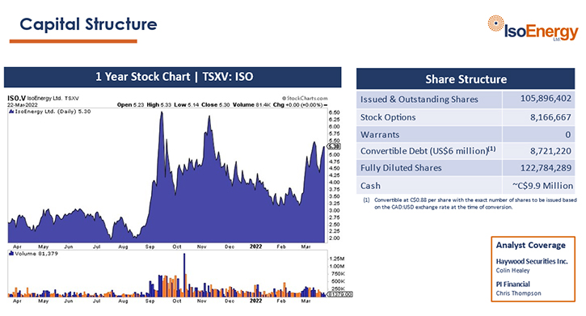
Task: Click the current price marker 5.30
Action: (x=333, y=146)
